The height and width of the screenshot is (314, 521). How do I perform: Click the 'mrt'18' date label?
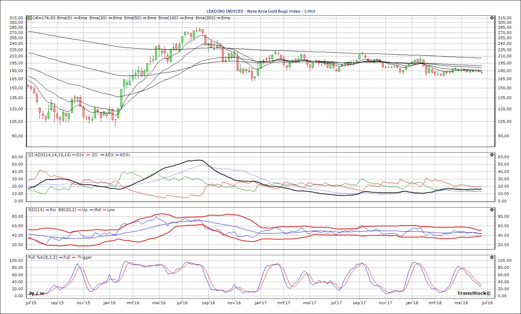coord(435,303)
